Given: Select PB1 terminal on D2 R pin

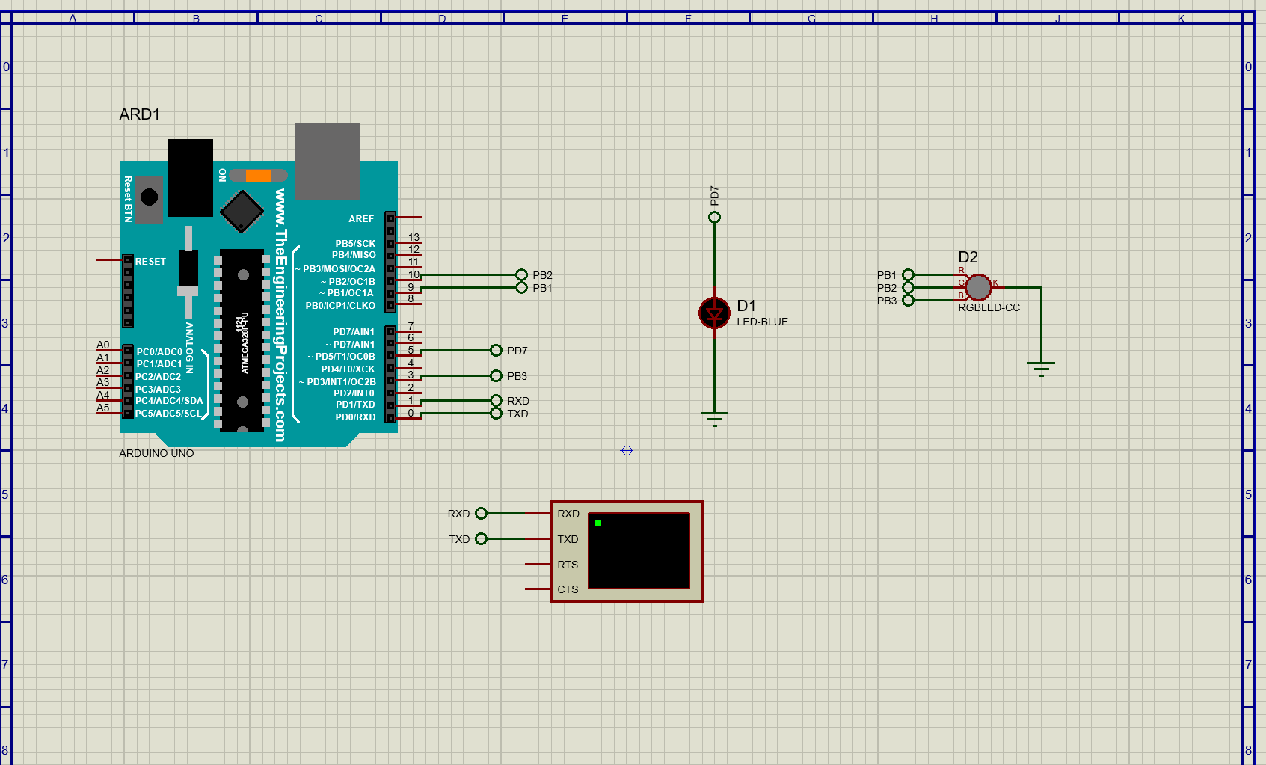Looking at the screenshot, I should pos(908,275).
